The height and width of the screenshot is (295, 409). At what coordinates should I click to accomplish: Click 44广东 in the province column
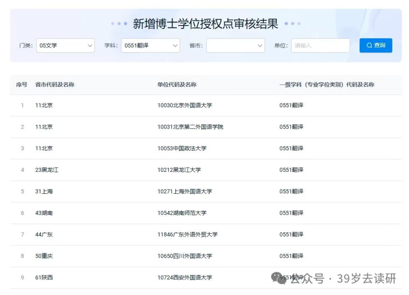click(44, 235)
